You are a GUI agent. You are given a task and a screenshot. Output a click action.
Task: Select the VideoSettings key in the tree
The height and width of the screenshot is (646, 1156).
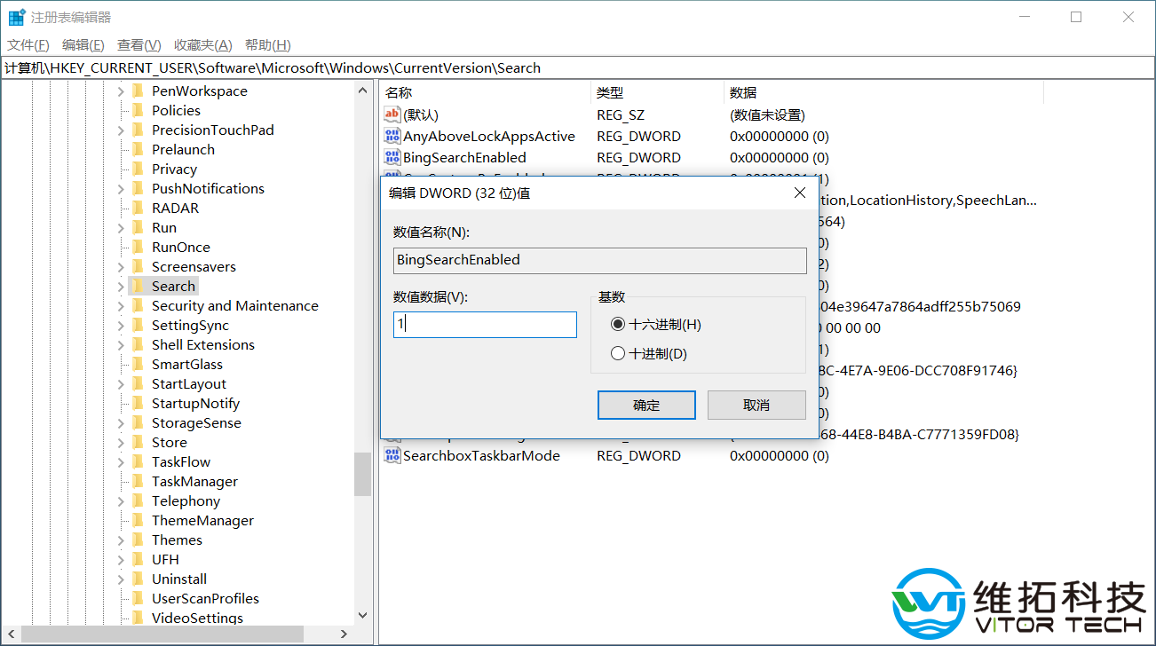click(197, 618)
